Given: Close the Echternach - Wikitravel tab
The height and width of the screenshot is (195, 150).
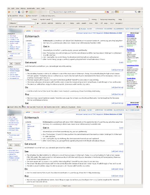Looking at the screenshot, I should (x=32, y=27).
